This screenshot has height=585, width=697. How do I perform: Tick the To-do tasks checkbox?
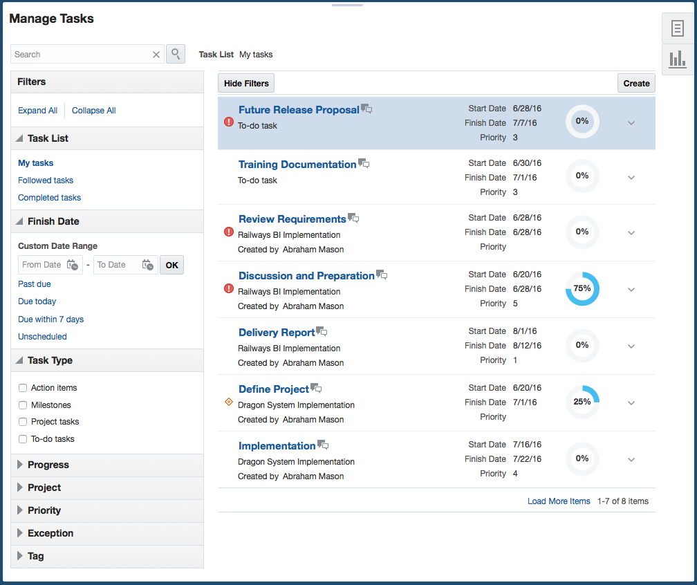coord(23,439)
